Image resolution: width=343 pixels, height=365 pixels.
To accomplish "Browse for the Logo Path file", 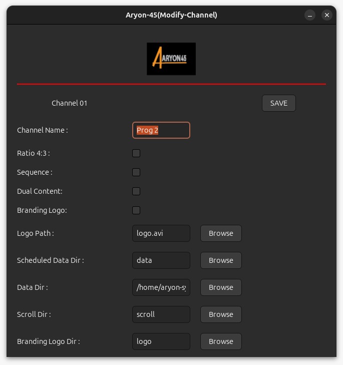I will point(221,233).
